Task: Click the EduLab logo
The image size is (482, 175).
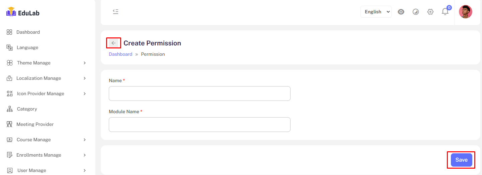Action: click(23, 13)
